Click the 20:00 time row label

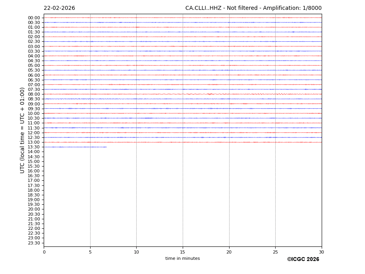34,209
